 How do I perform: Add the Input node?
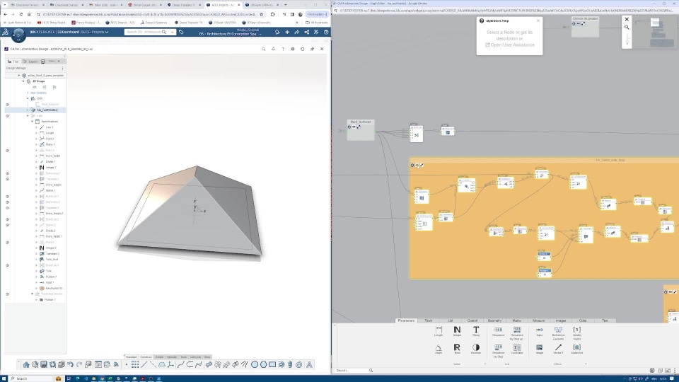539,331
